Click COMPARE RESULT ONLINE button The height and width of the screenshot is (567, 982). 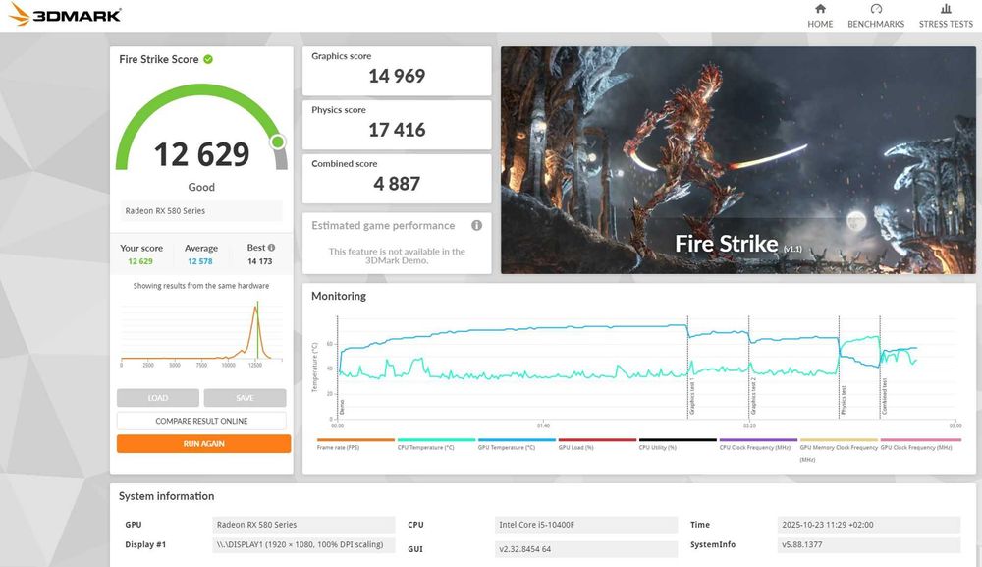pyautogui.click(x=201, y=421)
